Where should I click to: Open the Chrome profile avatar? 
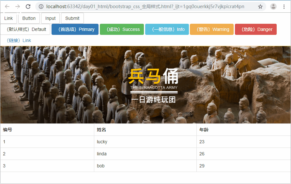pos(273,7)
